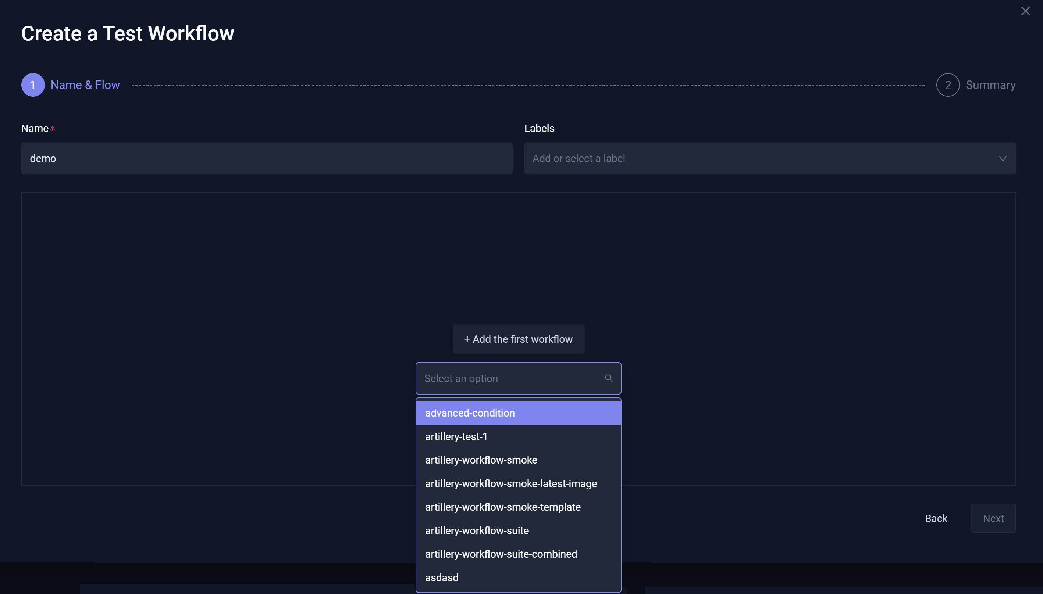Close the Create a Test Workflow dialog
The width and height of the screenshot is (1043, 594).
click(1025, 11)
